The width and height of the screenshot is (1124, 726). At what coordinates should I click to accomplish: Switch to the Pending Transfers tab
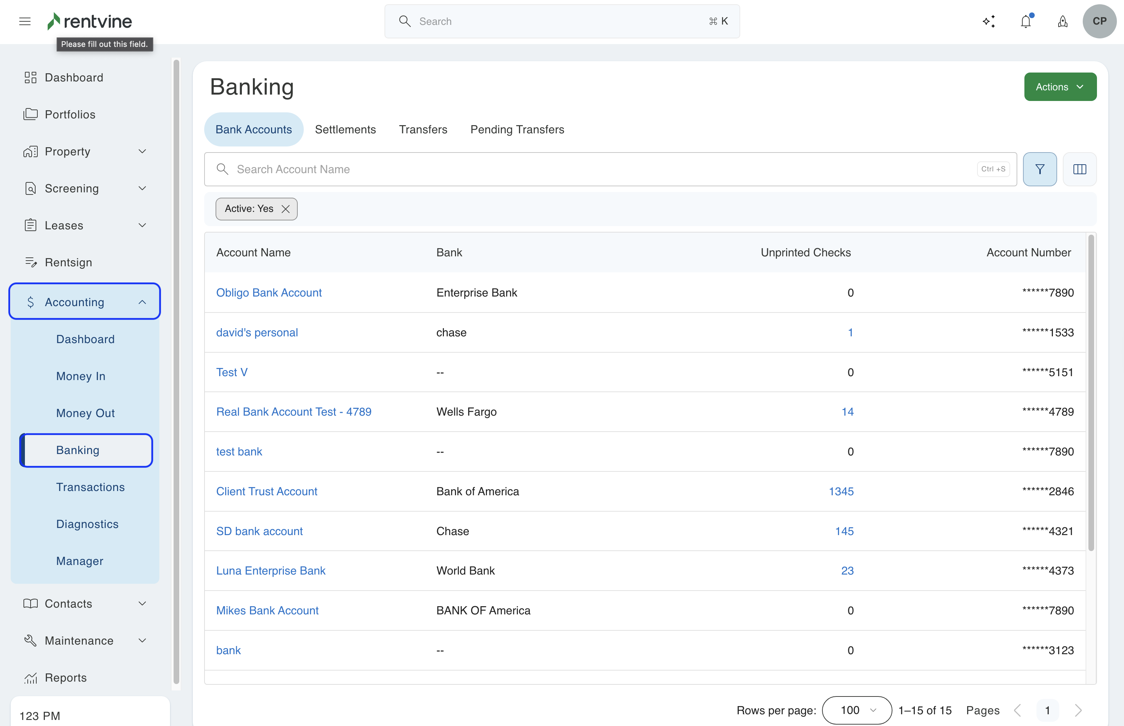[x=517, y=129]
